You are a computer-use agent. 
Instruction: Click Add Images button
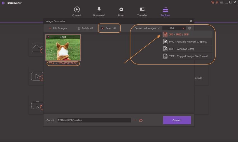pos(57,28)
